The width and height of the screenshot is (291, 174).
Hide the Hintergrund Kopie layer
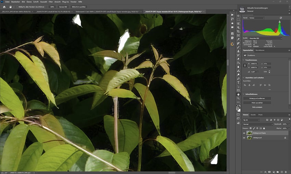[x=244, y=133]
